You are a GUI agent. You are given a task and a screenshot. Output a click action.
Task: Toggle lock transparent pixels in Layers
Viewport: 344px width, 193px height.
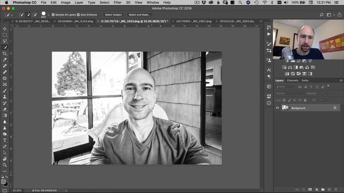point(284,100)
